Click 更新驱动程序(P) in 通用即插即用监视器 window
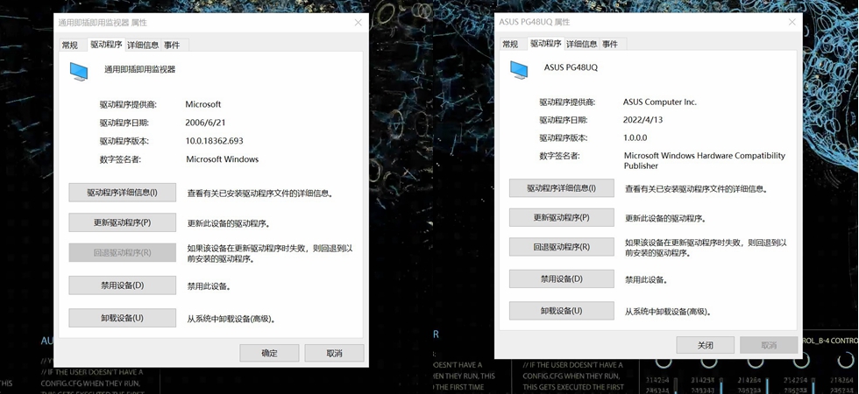Viewport: 859px width, 394px height. point(122,222)
